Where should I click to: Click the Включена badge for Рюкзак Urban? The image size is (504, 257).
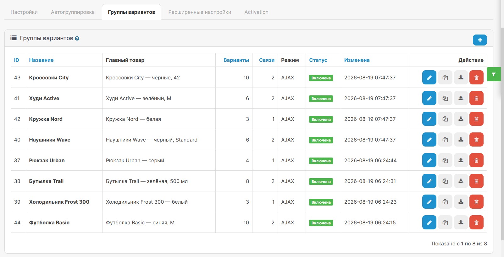click(x=321, y=161)
